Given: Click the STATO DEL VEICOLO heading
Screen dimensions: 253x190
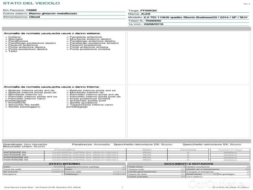Looking at the screenshot, I should [x=31, y=3].
